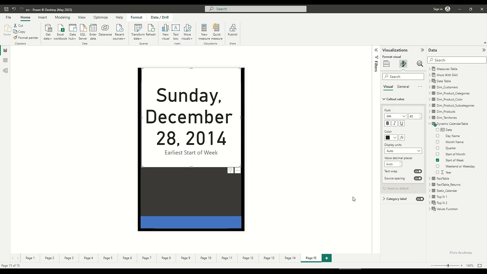The width and height of the screenshot is (487, 274).
Task: Open the Analytics magnifier icon
Action: point(420,64)
